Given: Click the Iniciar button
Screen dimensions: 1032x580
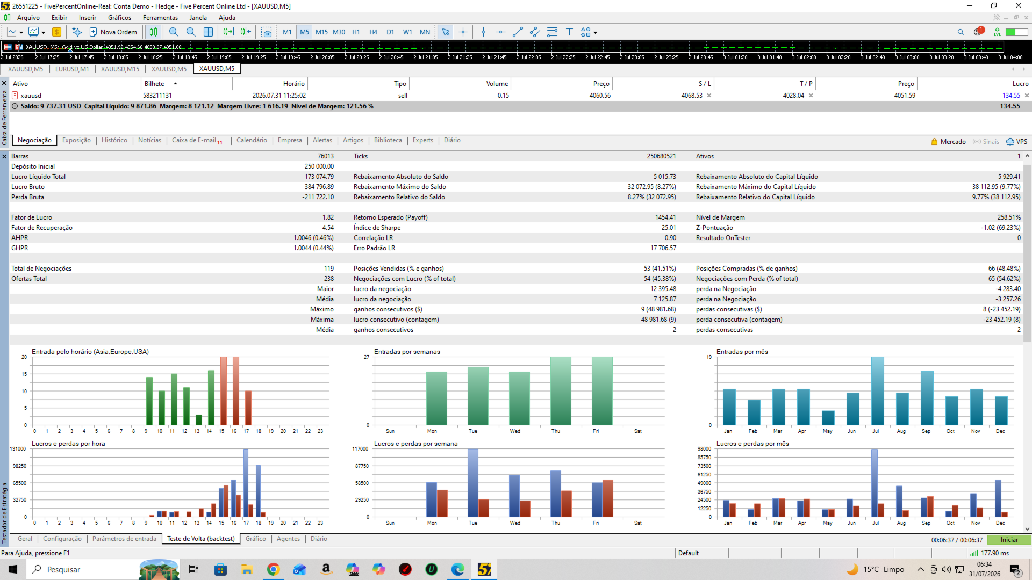Looking at the screenshot, I should point(1009,540).
